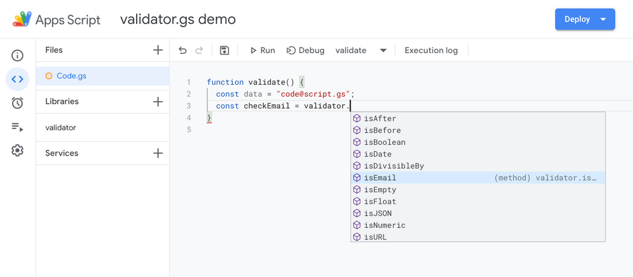Screen dimensions: 633x277
Task: Save project with the floppy disk icon
Action: pos(224,51)
